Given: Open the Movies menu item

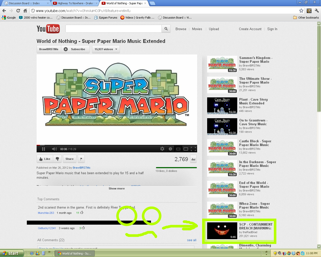Looking at the screenshot, I should pos(197,29).
